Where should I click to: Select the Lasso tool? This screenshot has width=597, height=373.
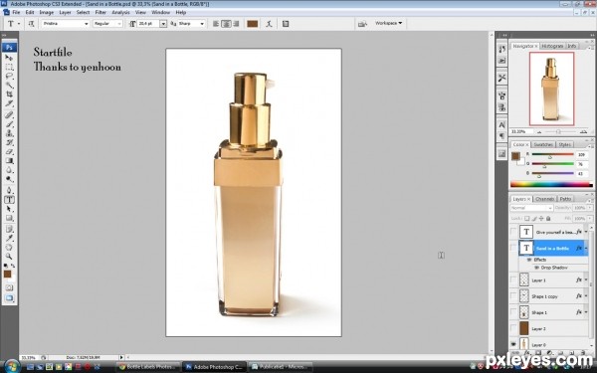pos(9,77)
